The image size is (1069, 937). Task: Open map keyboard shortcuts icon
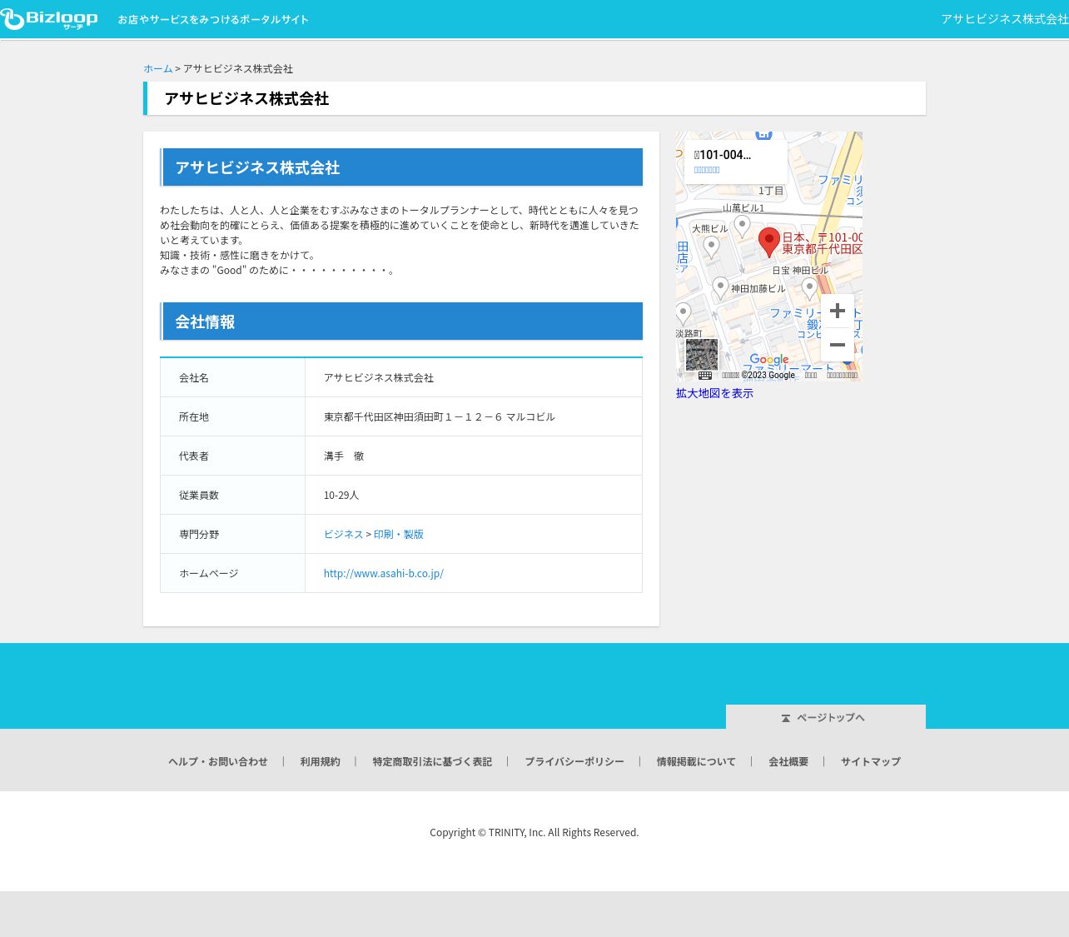click(705, 376)
